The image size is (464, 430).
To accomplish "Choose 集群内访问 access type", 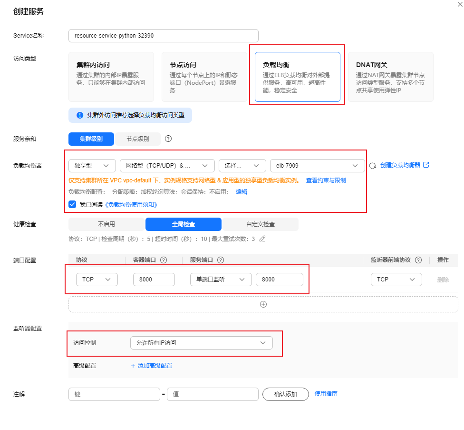I will [x=111, y=77].
